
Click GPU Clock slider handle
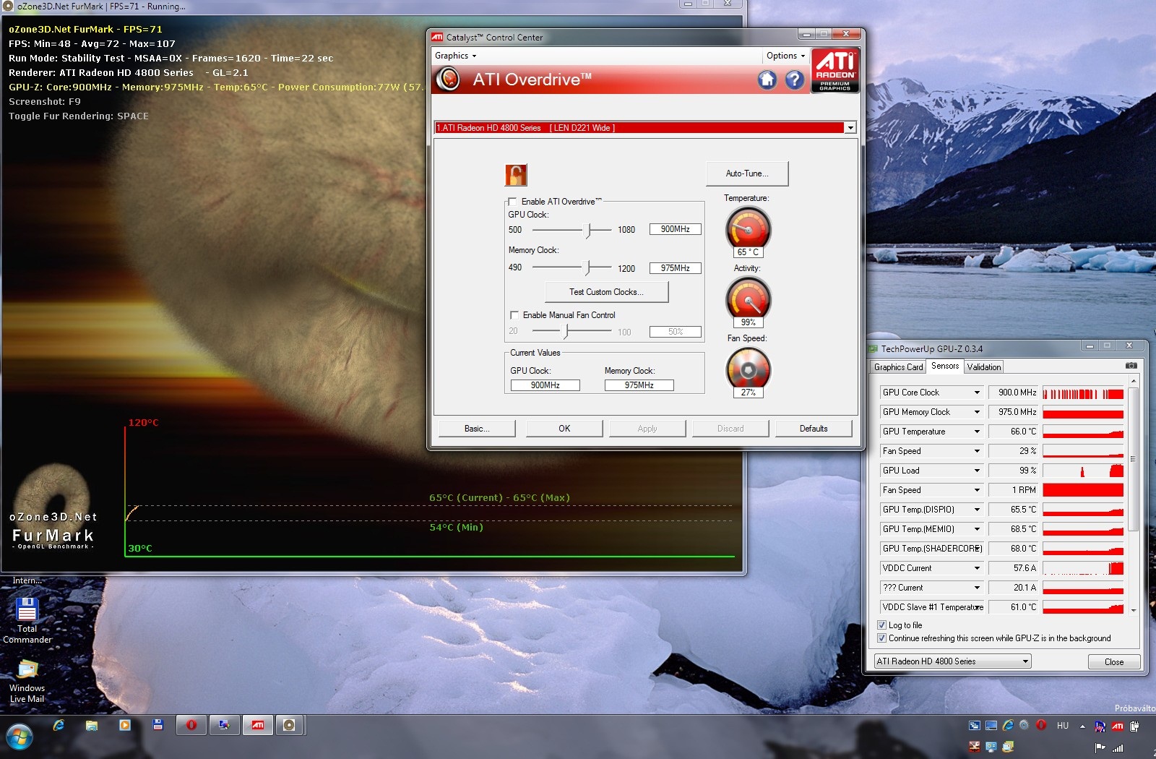589,230
